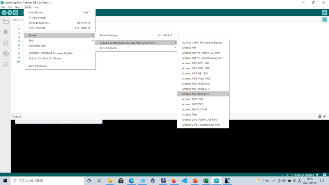Open the Help menu
The image size is (329, 185).
tap(36, 7)
